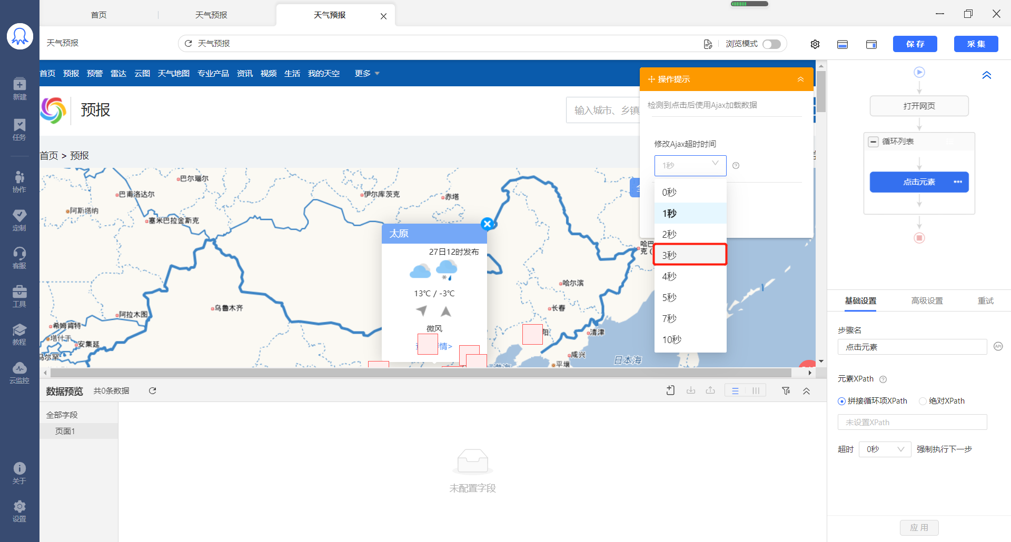Image resolution: width=1011 pixels, height=542 pixels.
Task: Click the help icon beside Ajax timeout
Action: 736,166
